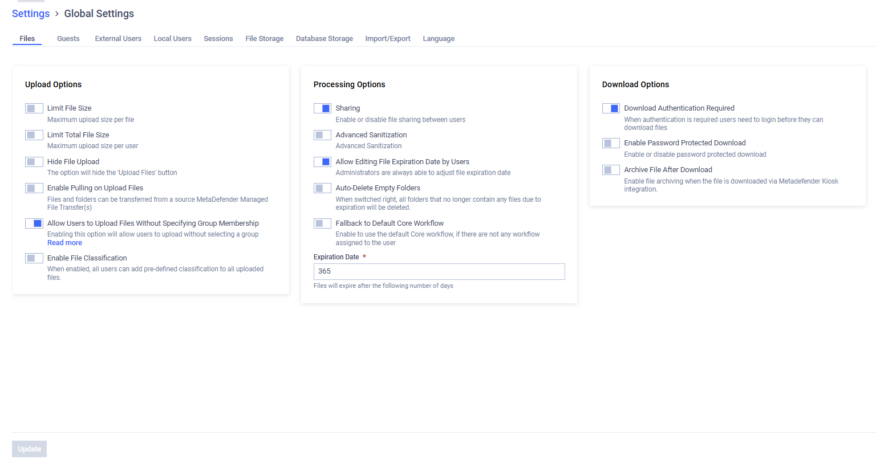This screenshot has width=876, height=468.
Task: Click the Global Settings breadcrumb text
Action: [99, 14]
